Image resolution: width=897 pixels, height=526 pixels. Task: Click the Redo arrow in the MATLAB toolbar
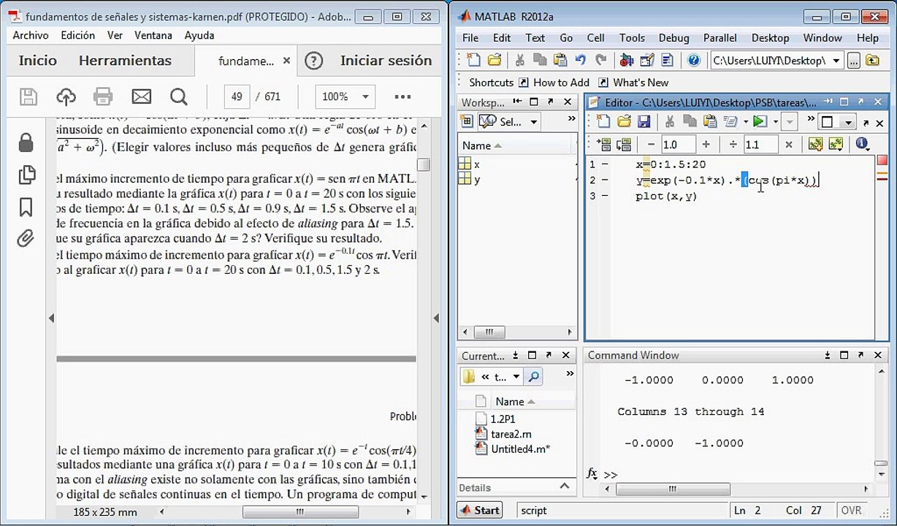coord(600,61)
